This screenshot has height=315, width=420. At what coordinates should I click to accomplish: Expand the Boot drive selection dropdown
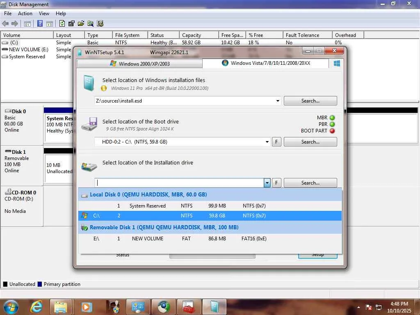[x=267, y=142]
